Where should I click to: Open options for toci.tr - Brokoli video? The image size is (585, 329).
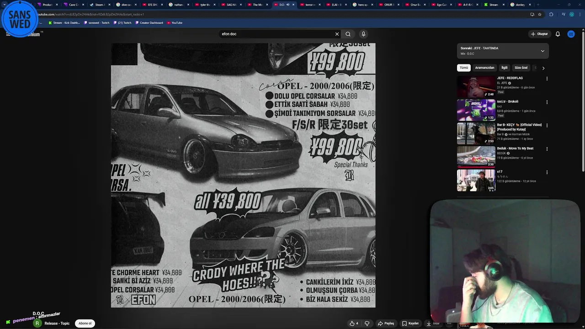pyautogui.click(x=547, y=102)
